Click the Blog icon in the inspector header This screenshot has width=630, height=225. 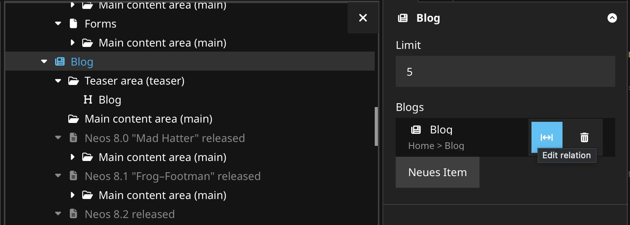[x=403, y=18]
